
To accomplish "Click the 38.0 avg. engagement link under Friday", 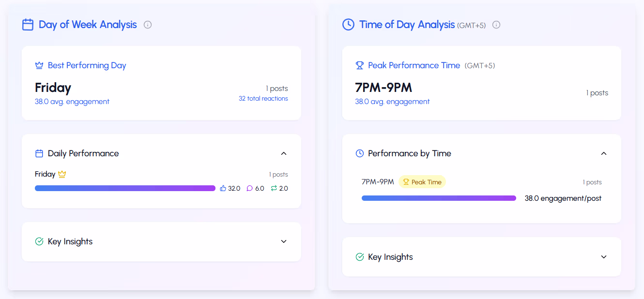I will [x=72, y=102].
